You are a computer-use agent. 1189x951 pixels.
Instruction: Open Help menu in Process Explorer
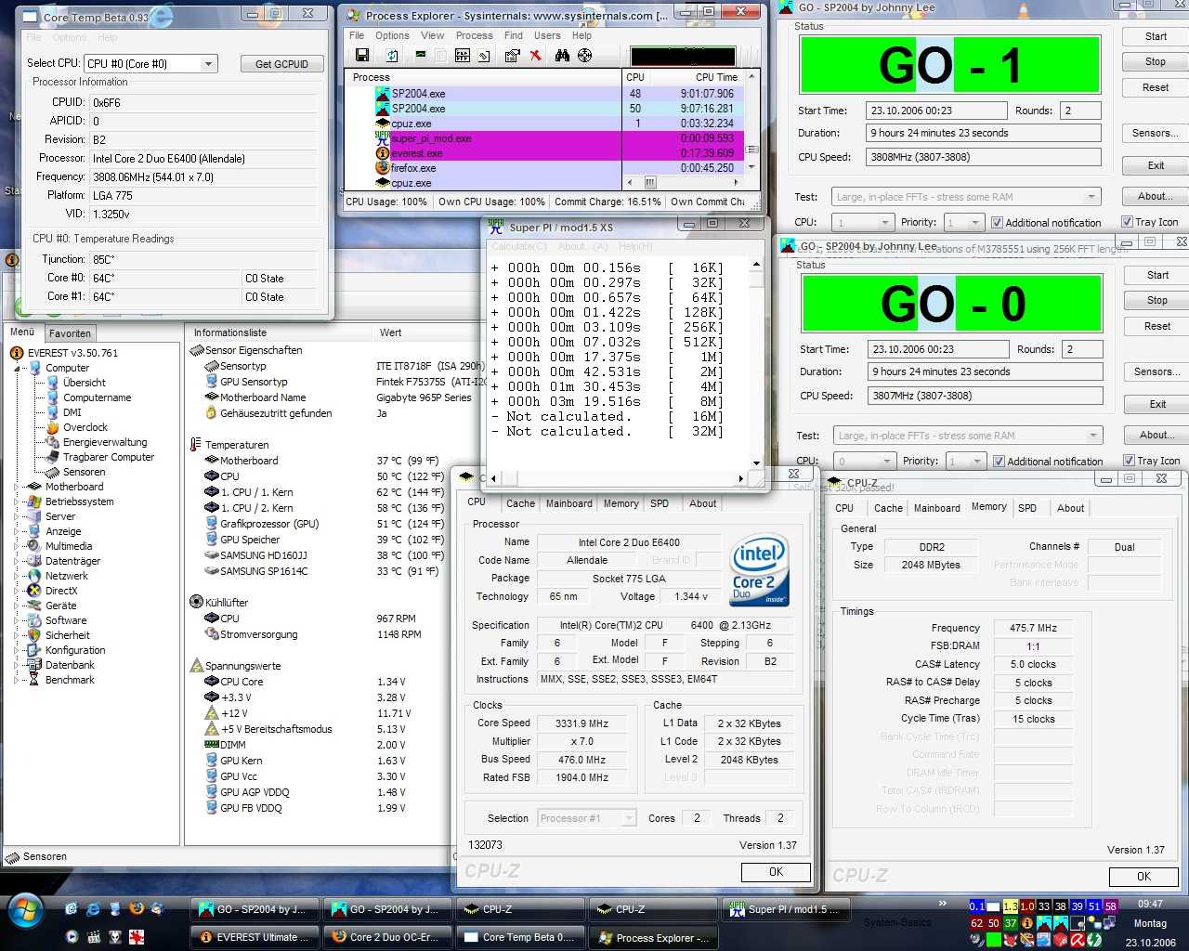[x=581, y=35]
